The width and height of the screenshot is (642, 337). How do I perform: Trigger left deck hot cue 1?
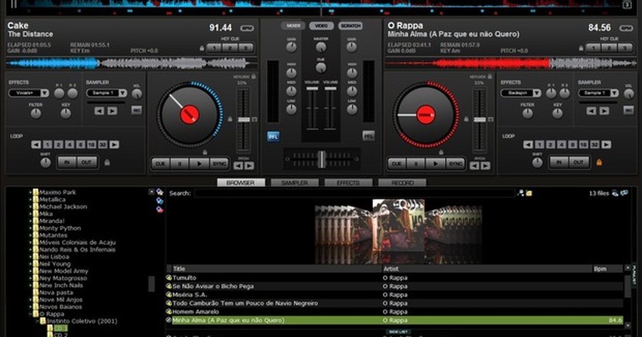pos(215,48)
